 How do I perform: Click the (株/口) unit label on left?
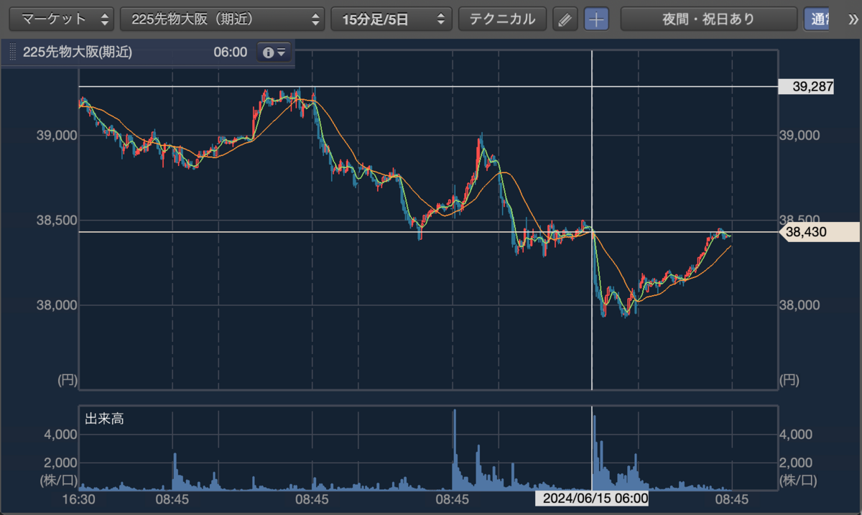(59, 479)
